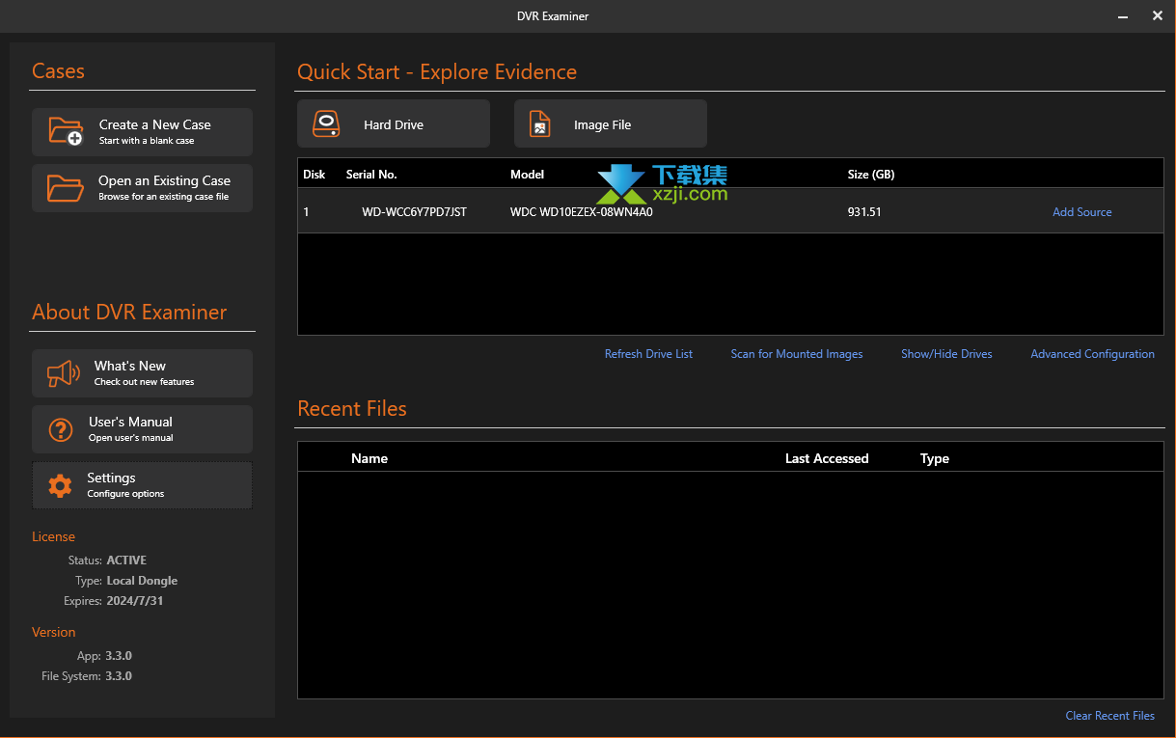
Task: Select the Image File label
Action: coord(602,124)
